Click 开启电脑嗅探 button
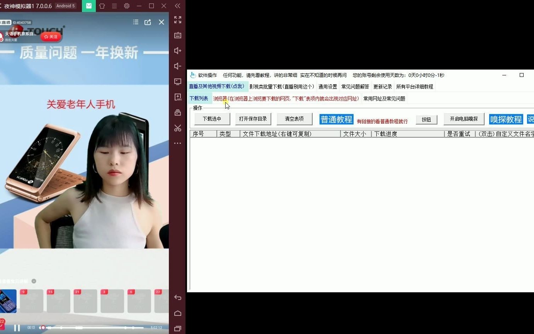The height and width of the screenshot is (334, 534). (x=464, y=119)
